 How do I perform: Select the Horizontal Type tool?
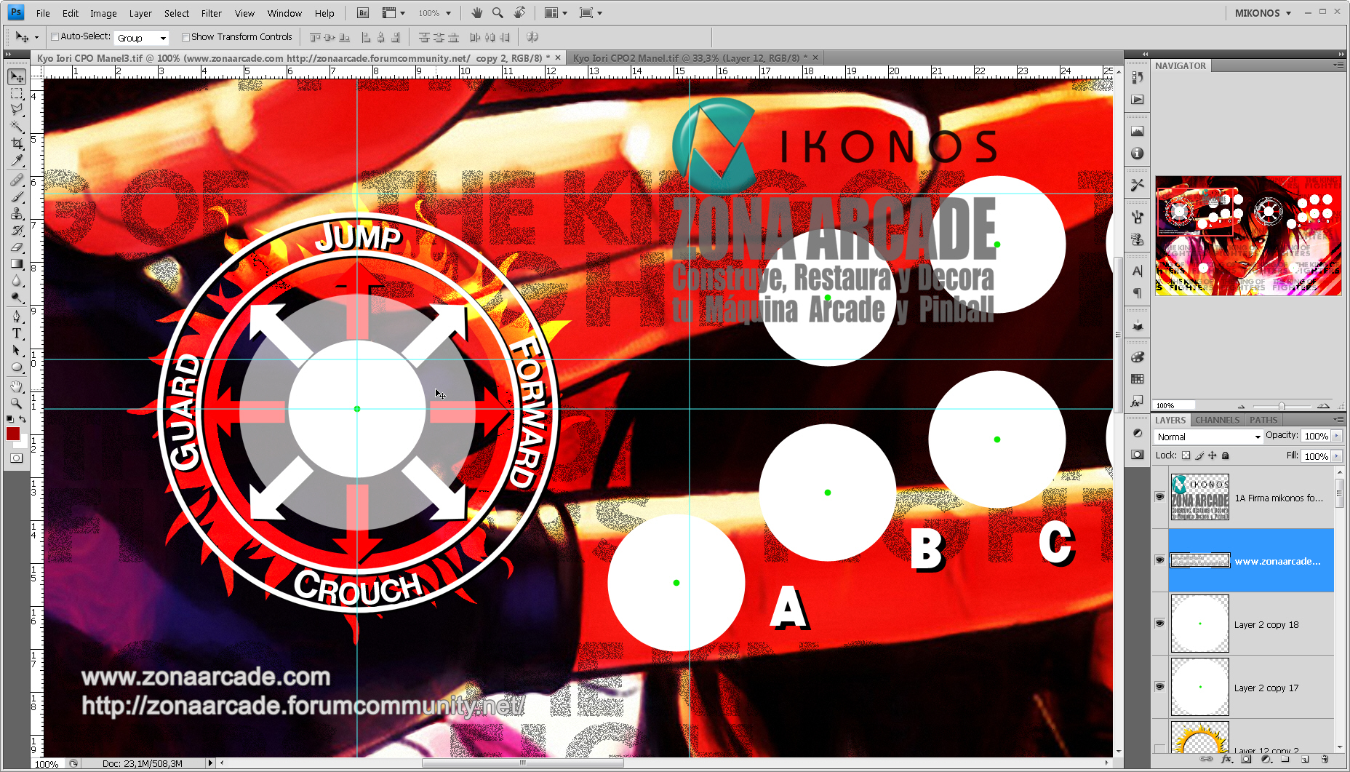point(17,333)
